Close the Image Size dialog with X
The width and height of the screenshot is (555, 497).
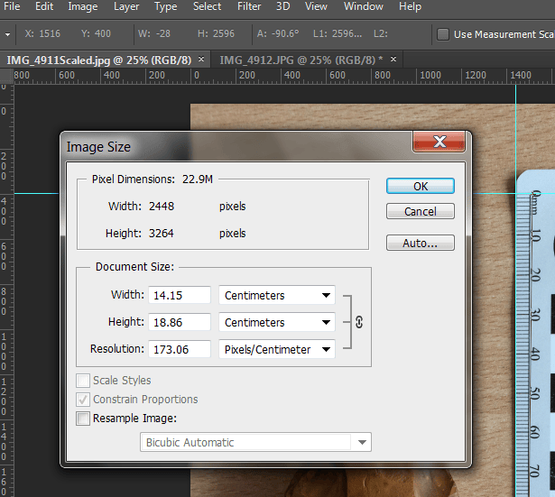(x=439, y=142)
